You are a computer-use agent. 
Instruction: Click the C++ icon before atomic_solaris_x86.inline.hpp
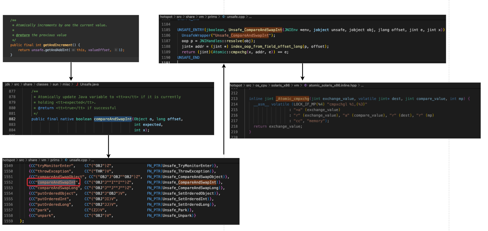point(306,86)
